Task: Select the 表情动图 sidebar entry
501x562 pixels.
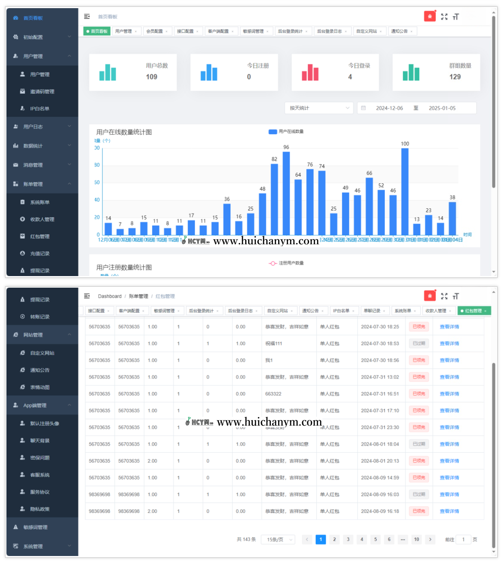Action: tap(40, 387)
